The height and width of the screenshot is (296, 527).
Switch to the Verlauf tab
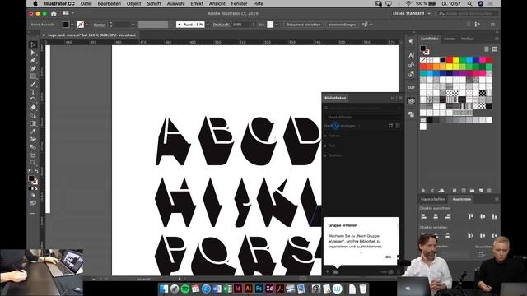[x=467, y=39]
